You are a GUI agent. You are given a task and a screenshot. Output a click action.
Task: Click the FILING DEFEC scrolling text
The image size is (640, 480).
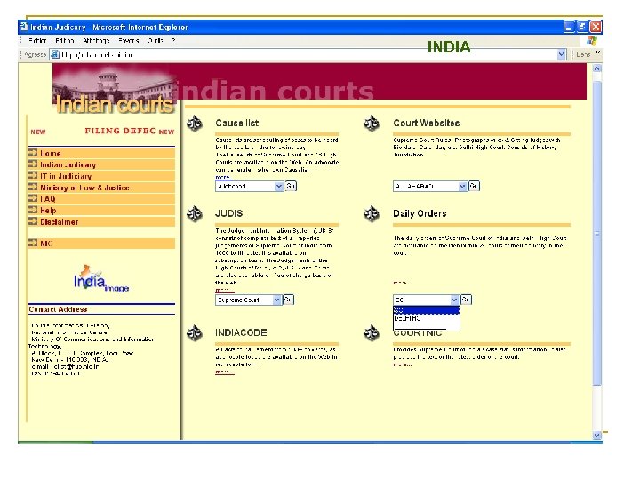tap(120, 131)
